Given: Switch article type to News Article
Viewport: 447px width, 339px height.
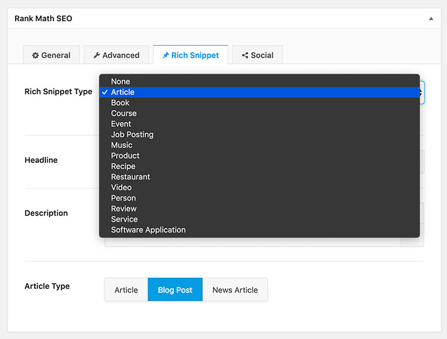Looking at the screenshot, I should tap(235, 289).
